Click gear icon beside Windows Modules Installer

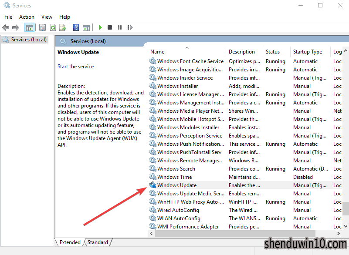(152, 127)
